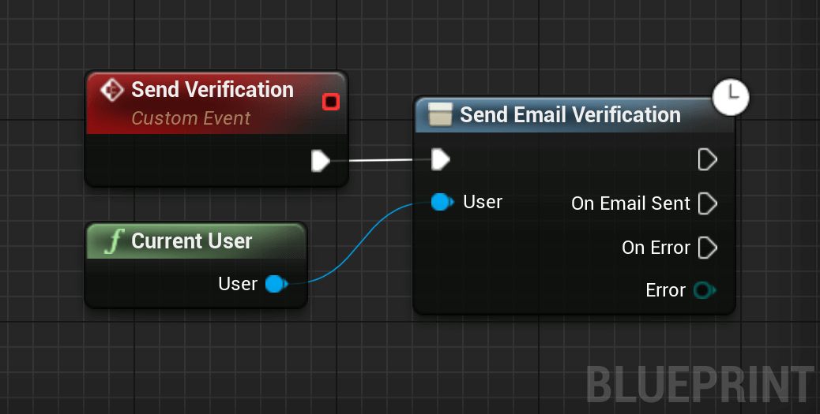Click the Send Verification custom event icon

tap(112, 91)
